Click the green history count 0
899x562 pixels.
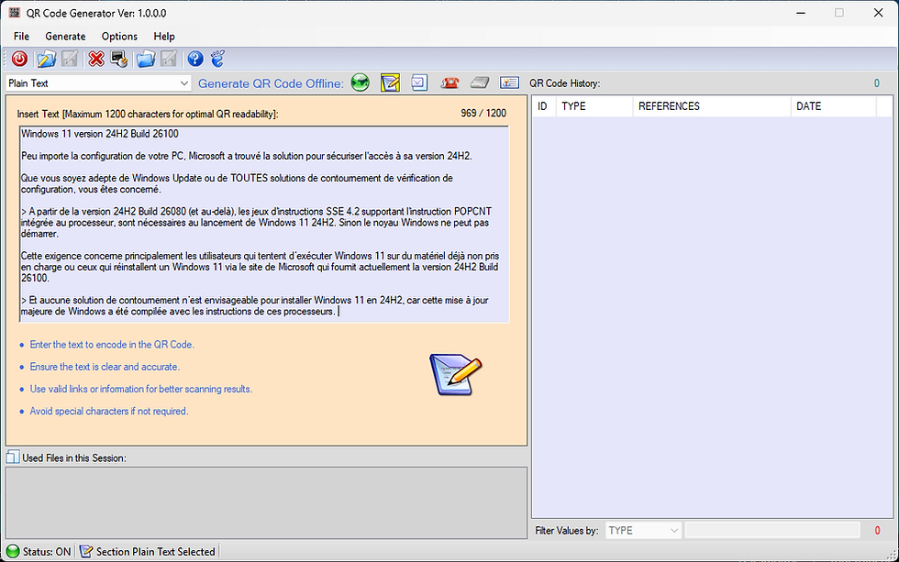tap(877, 83)
